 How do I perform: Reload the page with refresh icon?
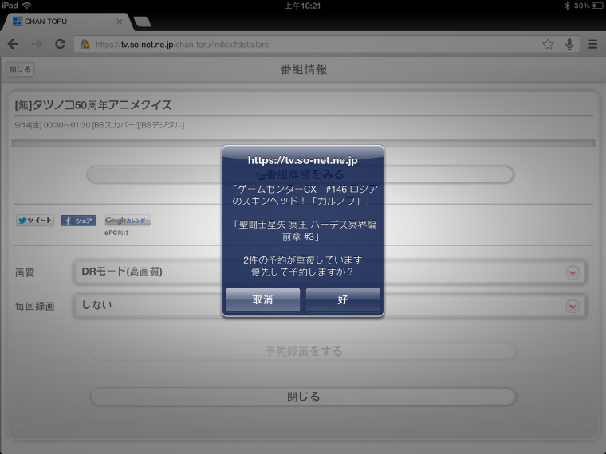click(x=60, y=44)
